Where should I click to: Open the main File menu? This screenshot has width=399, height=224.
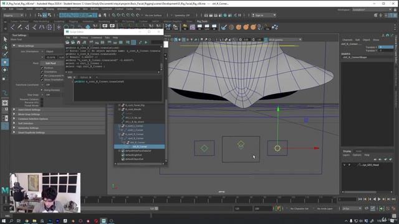click(4, 9)
